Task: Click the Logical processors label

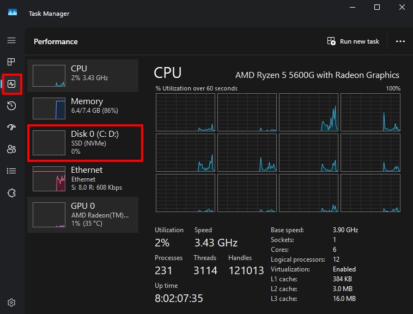Action: pos(298,259)
